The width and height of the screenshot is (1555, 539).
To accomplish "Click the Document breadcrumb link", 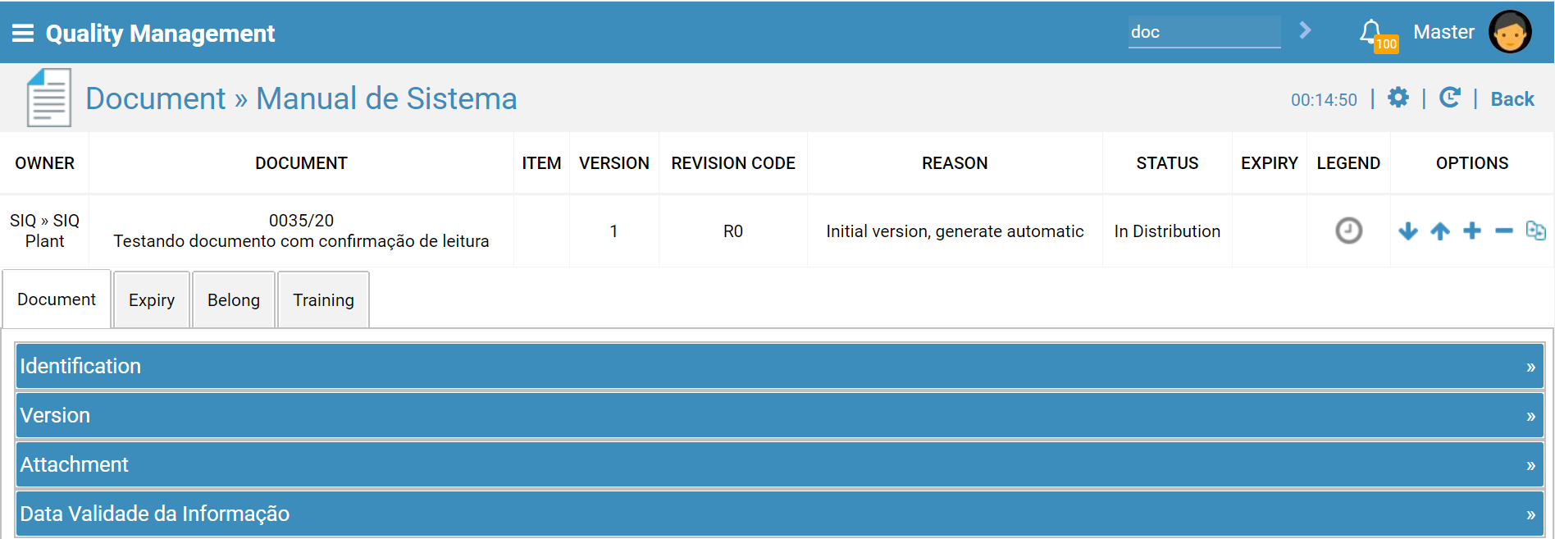I will (155, 98).
